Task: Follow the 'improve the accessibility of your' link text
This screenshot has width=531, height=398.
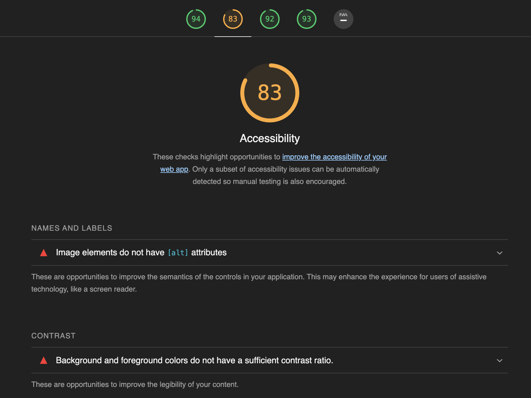Action: tap(334, 157)
